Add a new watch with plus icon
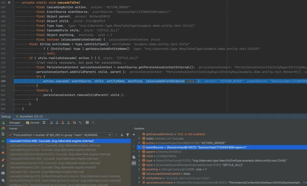This screenshot has width=307, height=186. point(134,134)
